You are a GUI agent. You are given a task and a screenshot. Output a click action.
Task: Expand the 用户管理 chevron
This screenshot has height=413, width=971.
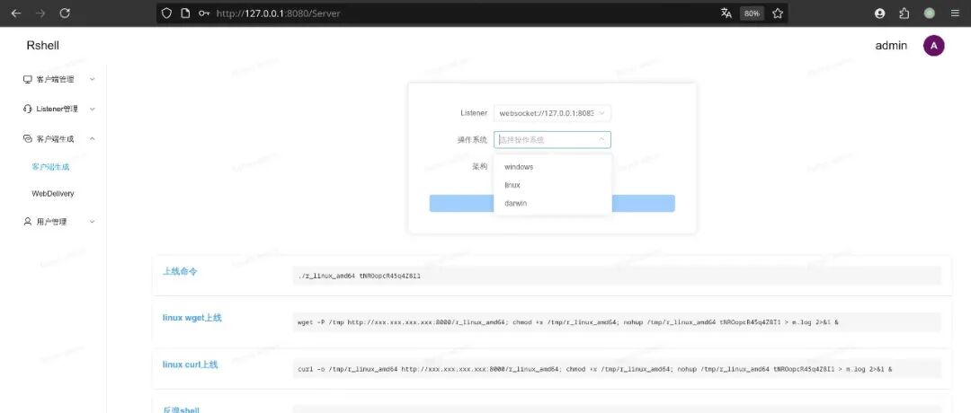coord(93,222)
